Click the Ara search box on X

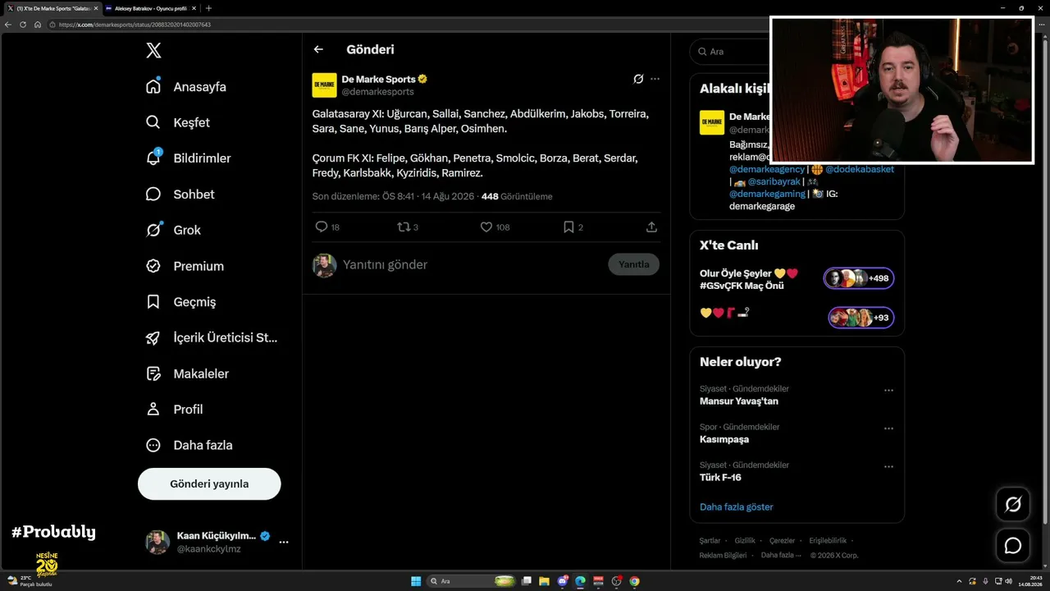click(730, 52)
